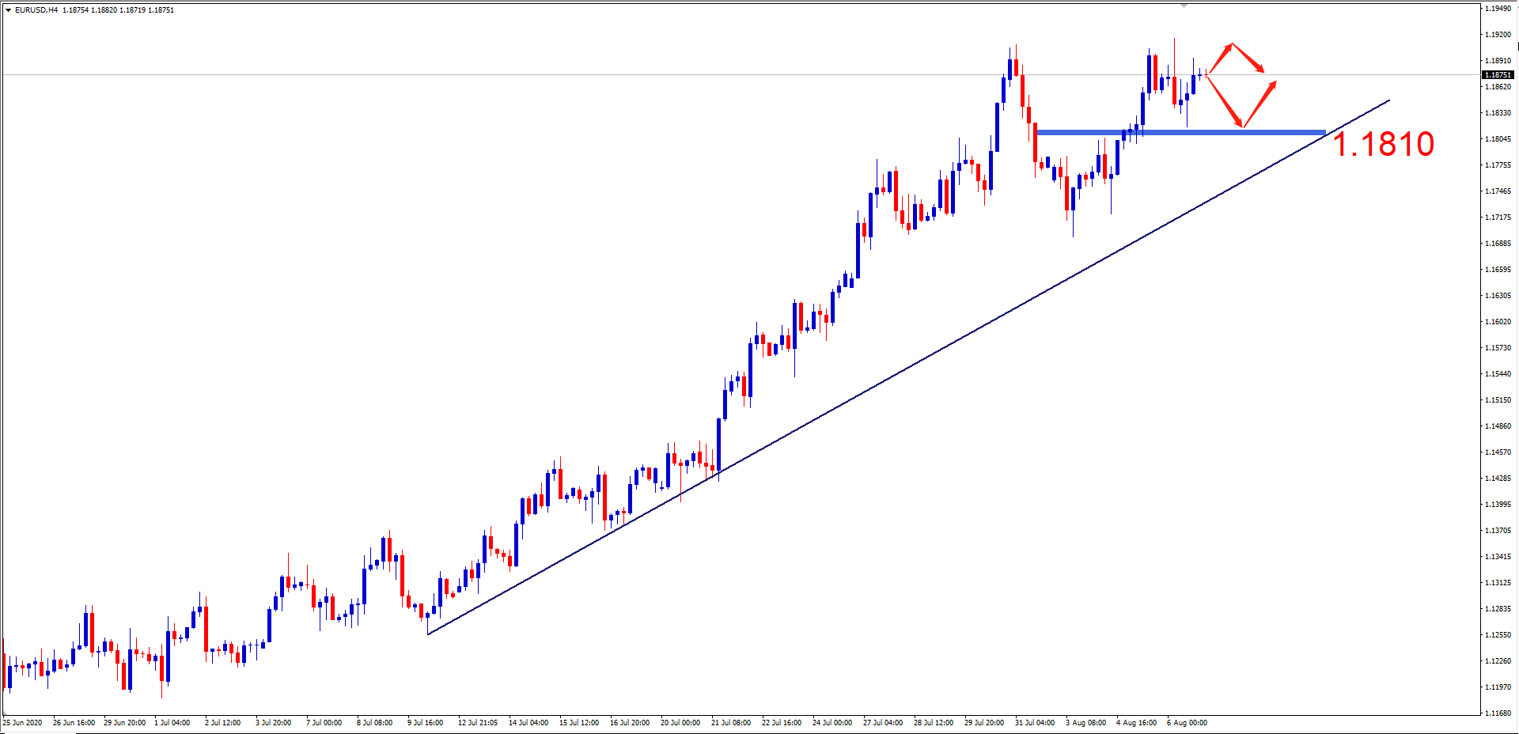The height and width of the screenshot is (734, 1519).
Task: Click the red 1.1810 text label
Action: (1383, 144)
